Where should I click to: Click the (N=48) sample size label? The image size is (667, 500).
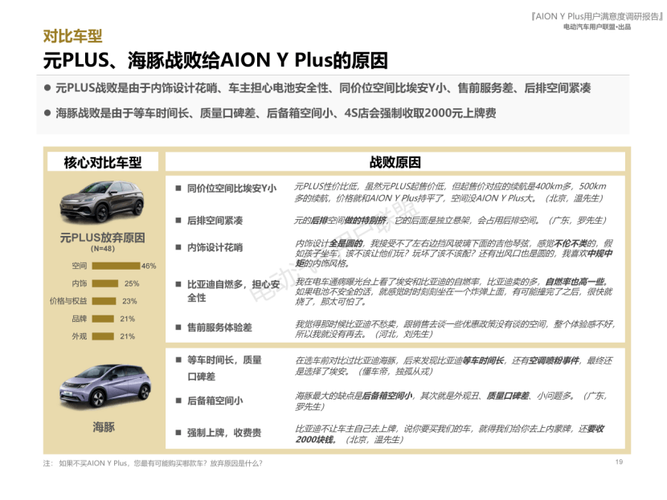pyautogui.click(x=103, y=249)
